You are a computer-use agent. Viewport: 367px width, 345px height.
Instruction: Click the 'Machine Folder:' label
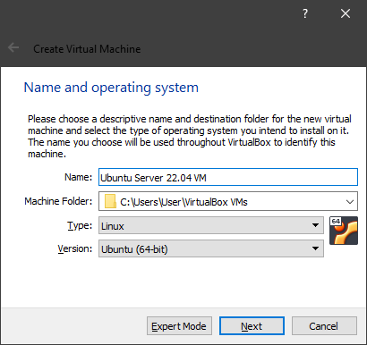[58, 201]
